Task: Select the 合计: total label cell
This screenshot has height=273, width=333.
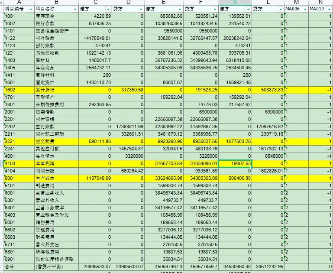Action: point(19,266)
